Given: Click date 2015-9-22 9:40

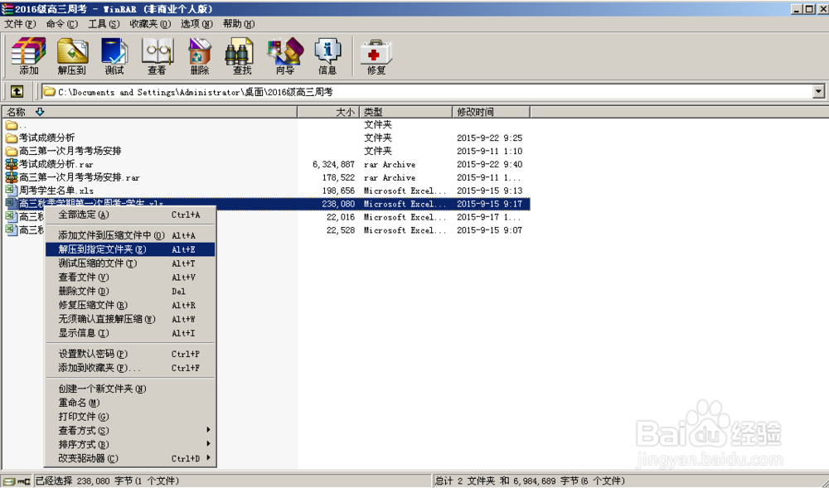Looking at the screenshot, I should [x=490, y=165].
